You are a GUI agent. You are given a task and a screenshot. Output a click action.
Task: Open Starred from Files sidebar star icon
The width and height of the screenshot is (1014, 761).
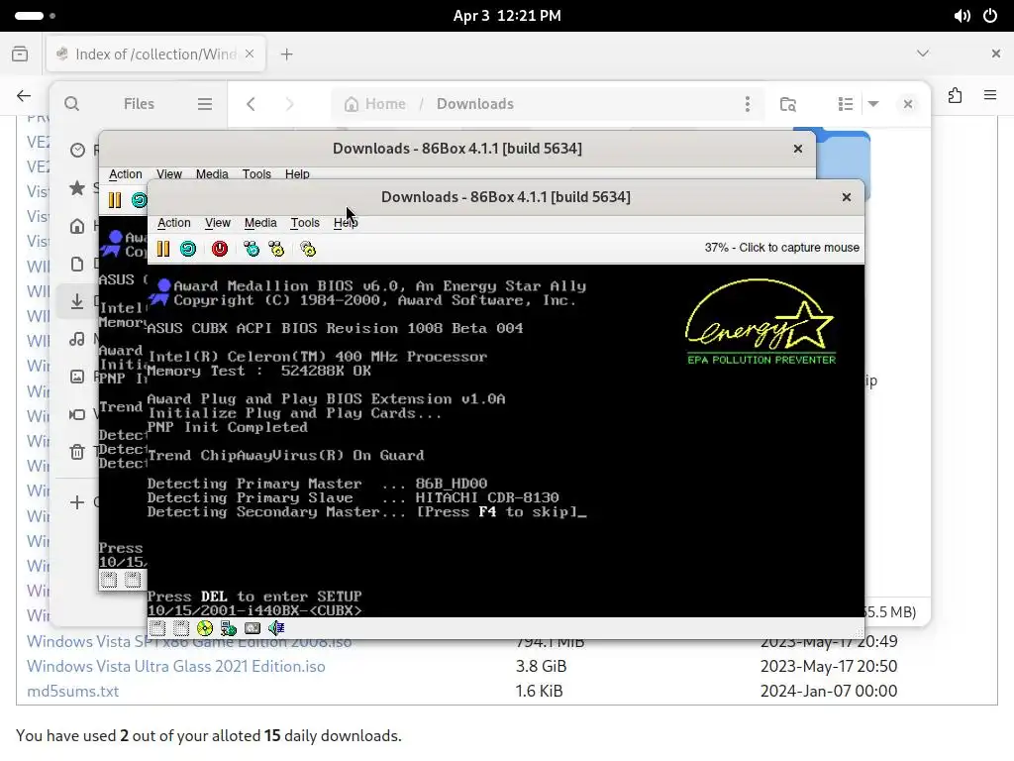click(77, 187)
